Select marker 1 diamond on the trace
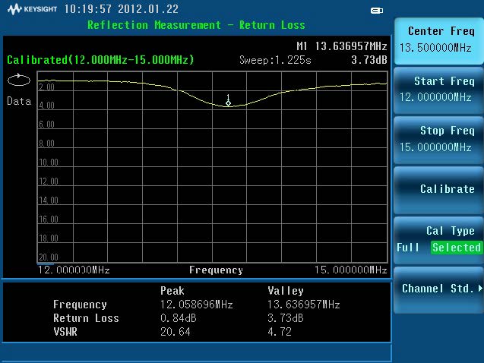484x363 pixels. click(x=228, y=103)
